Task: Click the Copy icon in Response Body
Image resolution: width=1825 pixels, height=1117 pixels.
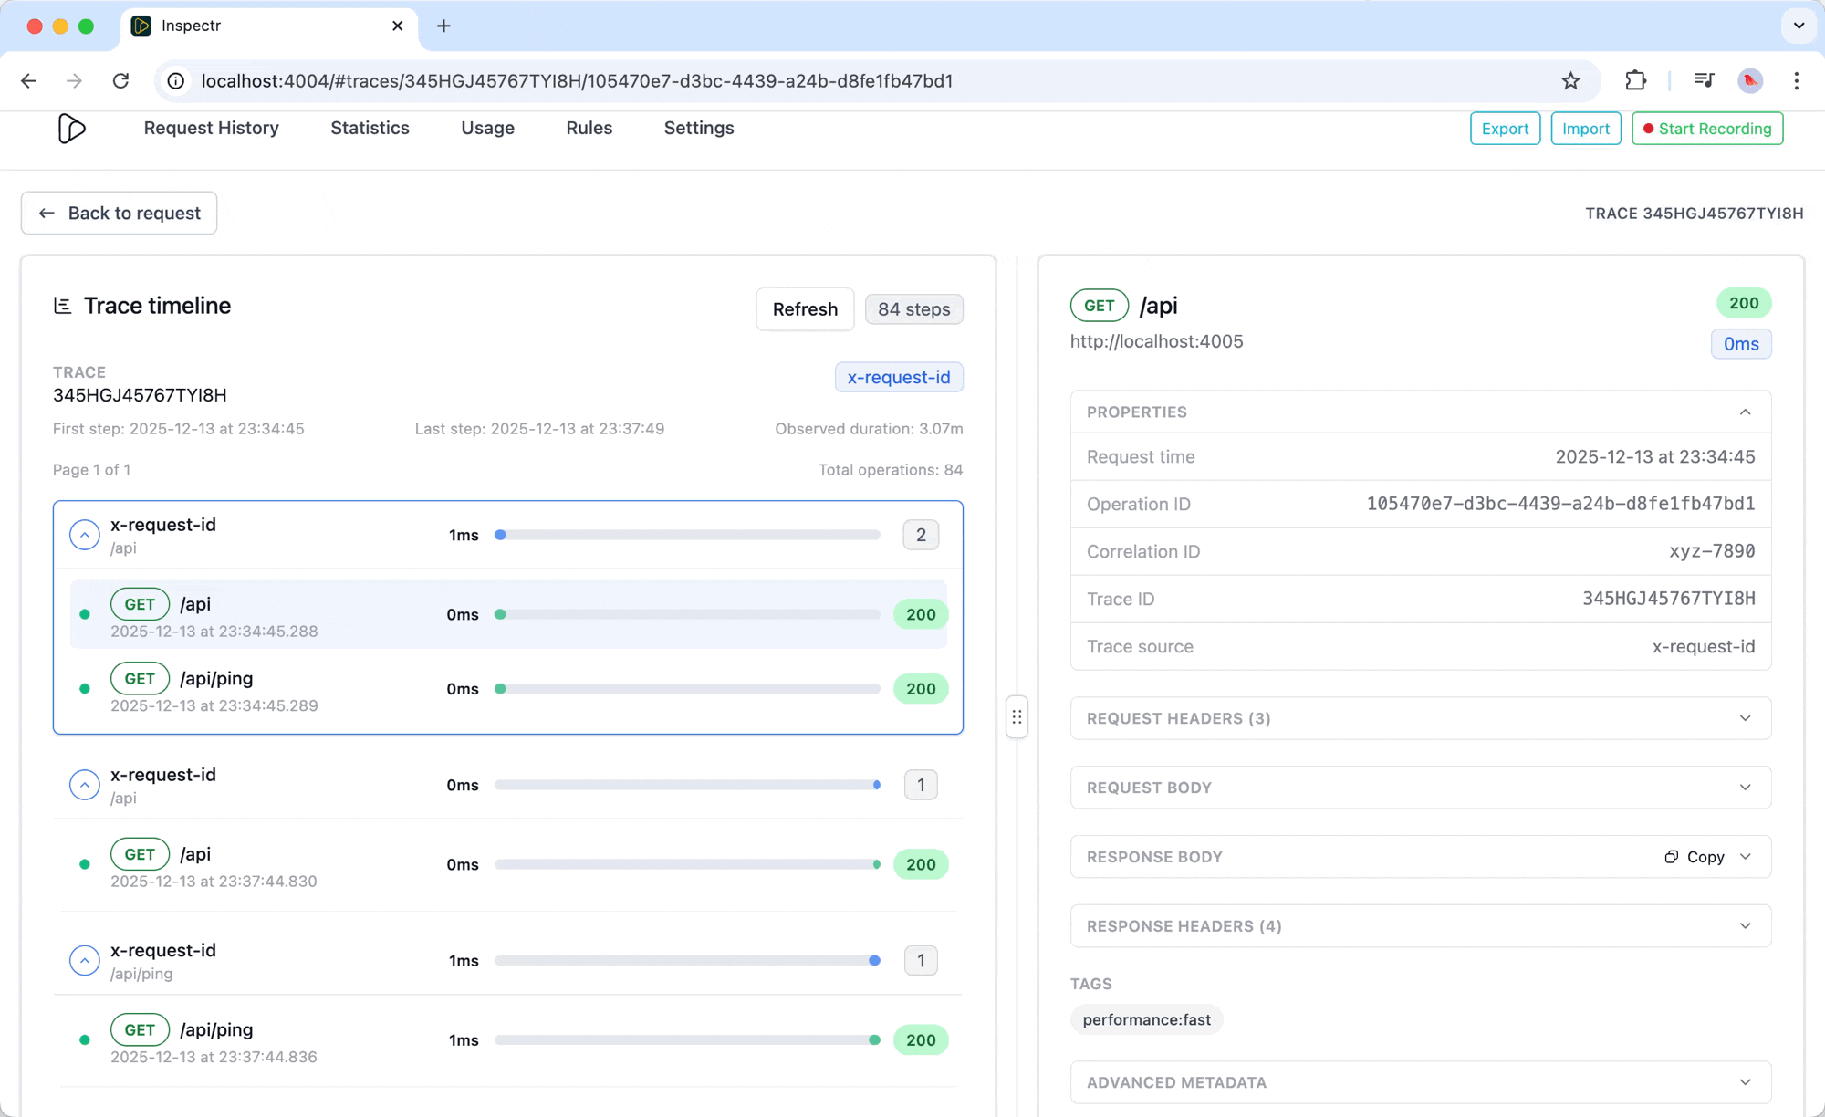Action: (x=1672, y=857)
